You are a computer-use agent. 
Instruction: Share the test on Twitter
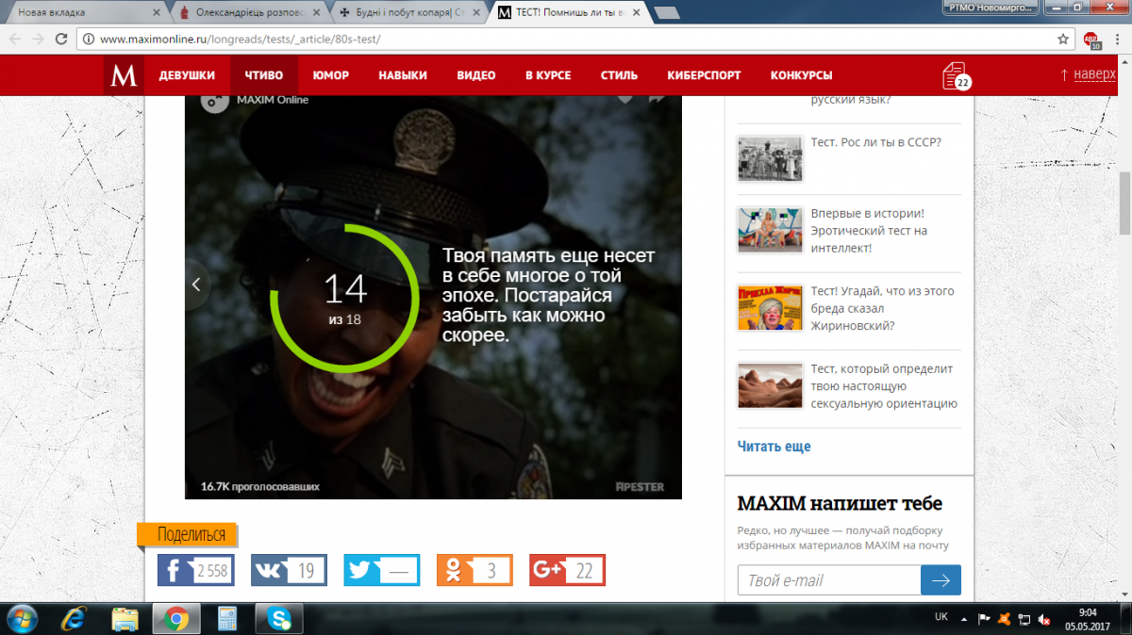coord(381,570)
